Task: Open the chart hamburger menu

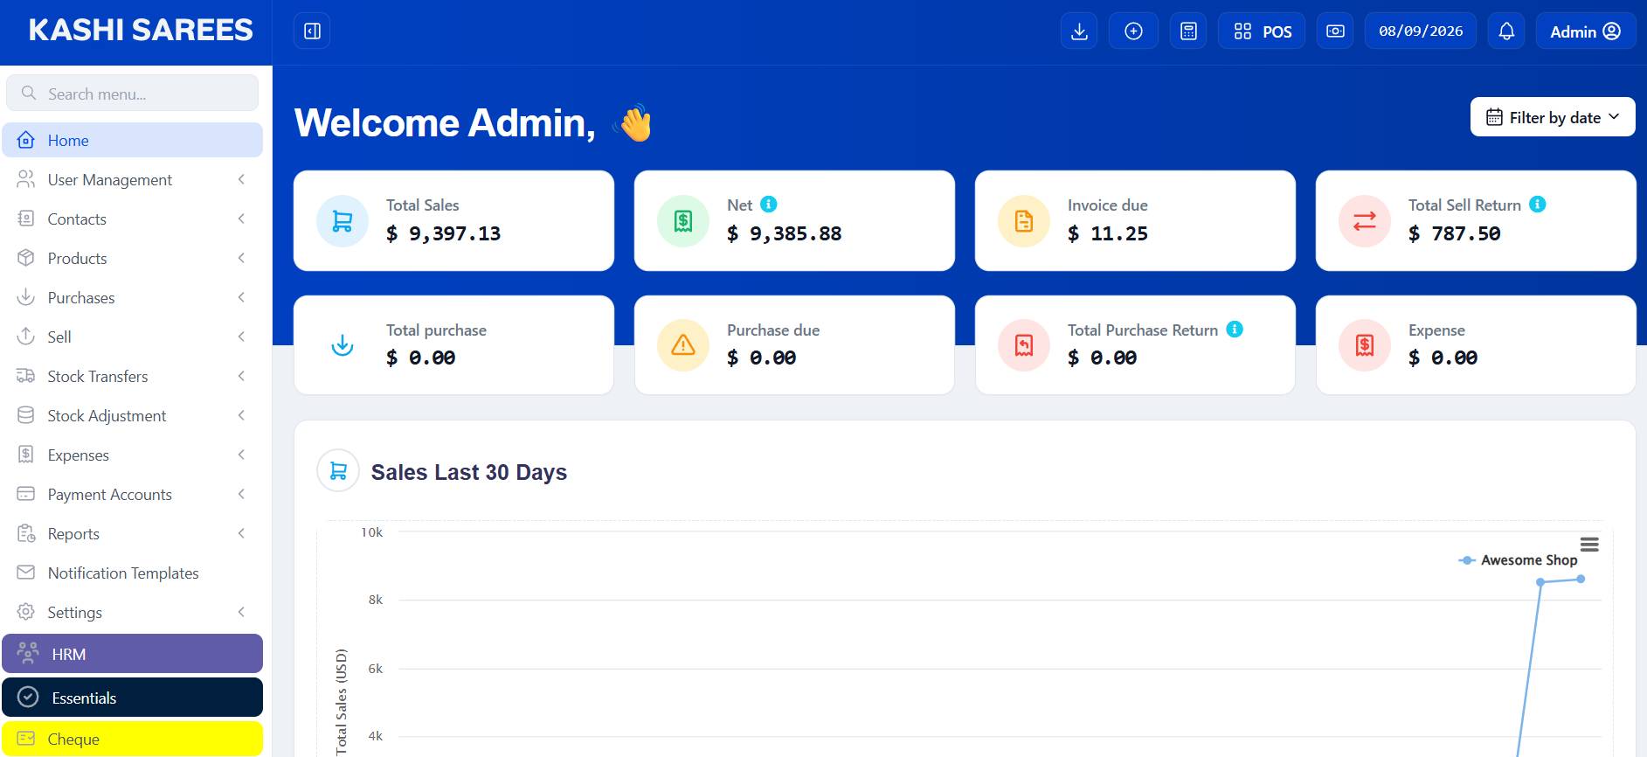Action: coord(1589,545)
